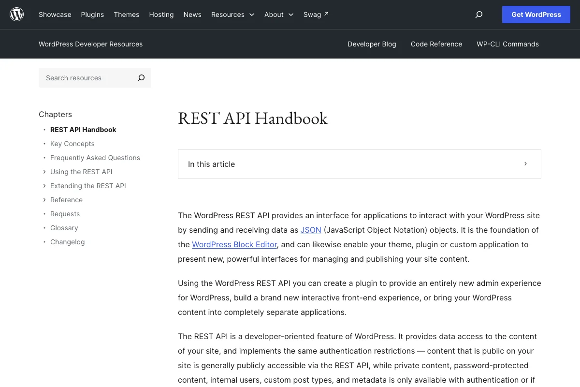Open the WP-CLI Commands link
The width and height of the screenshot is (580, 387).
(507, 44)
